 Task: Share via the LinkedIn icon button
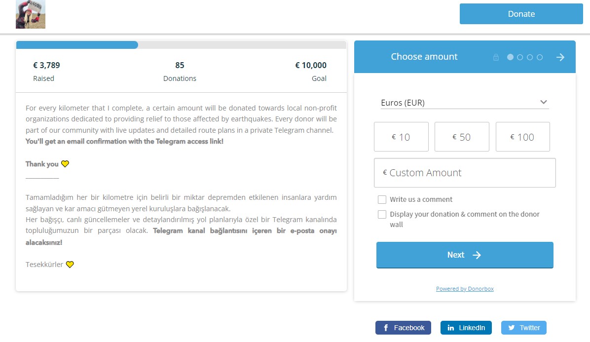click(466, 328)
